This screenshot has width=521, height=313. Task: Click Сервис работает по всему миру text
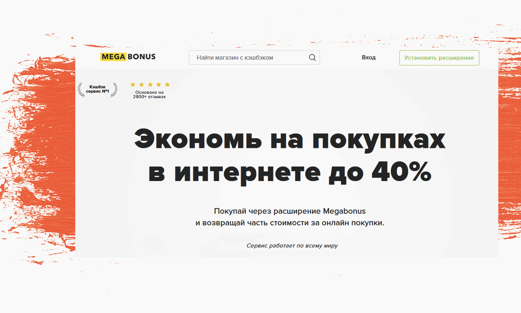(x=292, y=246)
